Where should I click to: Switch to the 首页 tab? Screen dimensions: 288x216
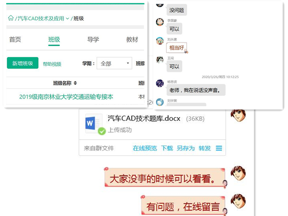tap(15, 39)
